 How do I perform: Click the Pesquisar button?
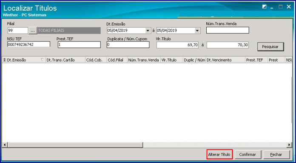[x=270, y=47]
